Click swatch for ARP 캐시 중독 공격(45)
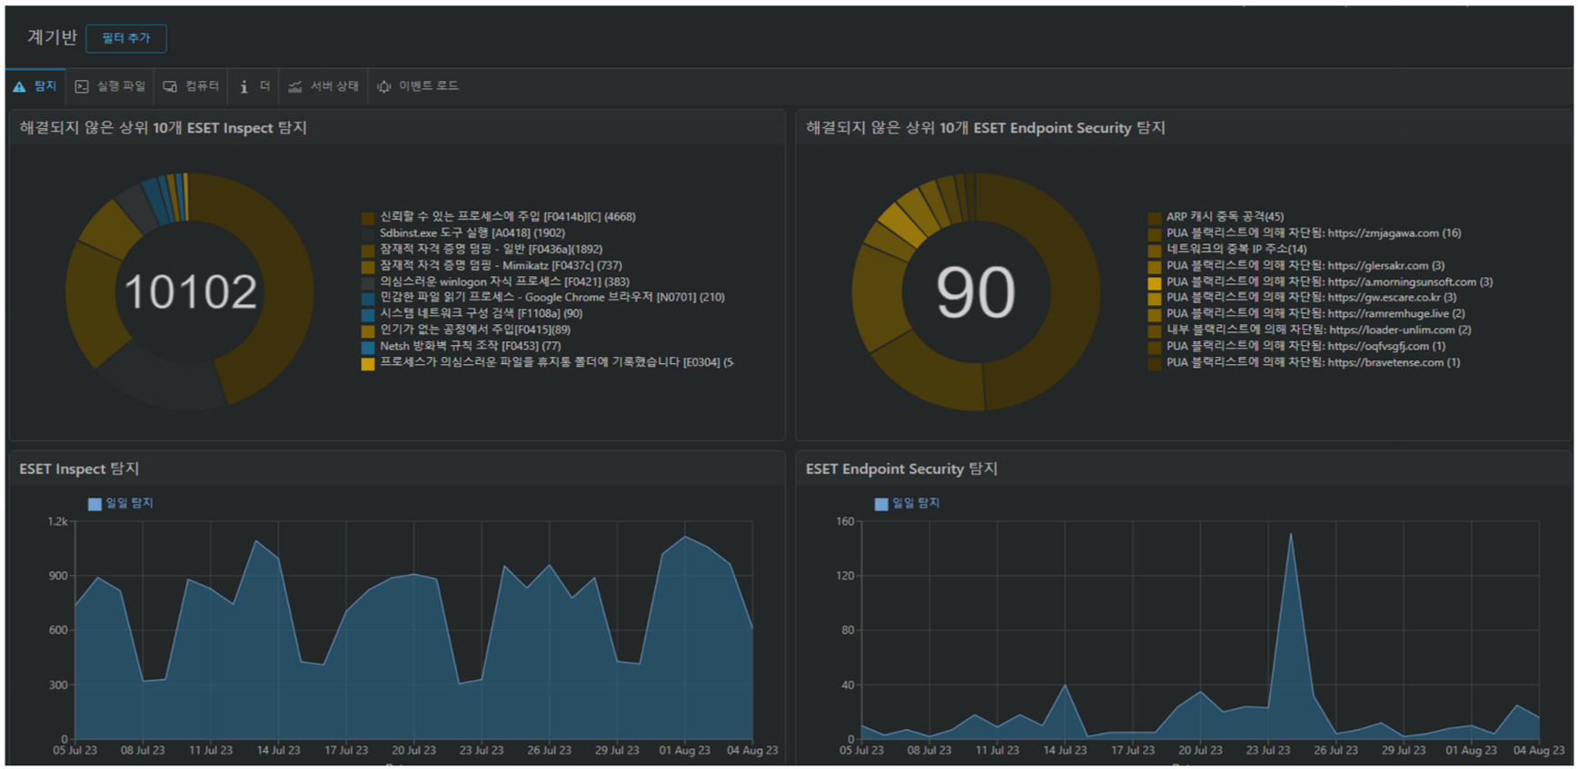 [1154, 218]
